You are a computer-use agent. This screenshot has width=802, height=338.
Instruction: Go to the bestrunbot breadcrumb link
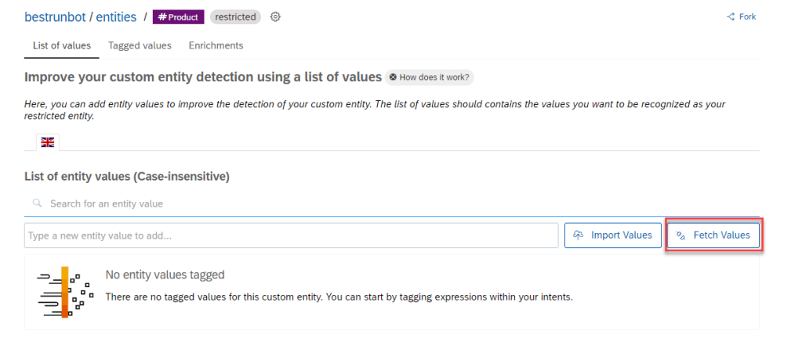[x=54, y=16]
